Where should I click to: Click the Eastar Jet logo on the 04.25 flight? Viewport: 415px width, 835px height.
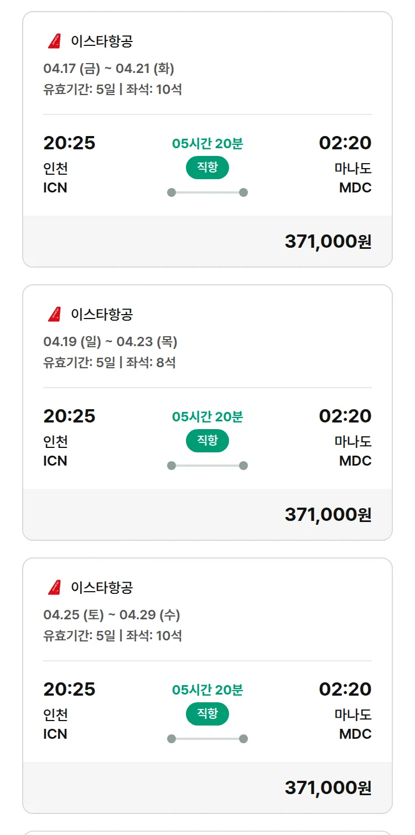[x=54, y=587]
